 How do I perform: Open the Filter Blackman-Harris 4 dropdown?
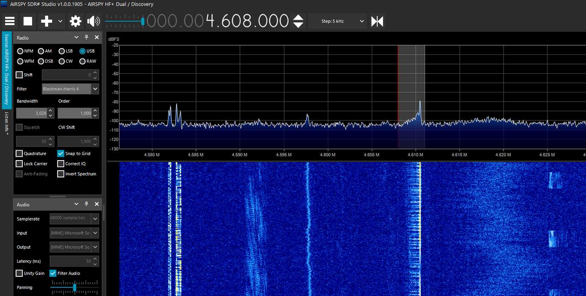click(x=71, y=89)
